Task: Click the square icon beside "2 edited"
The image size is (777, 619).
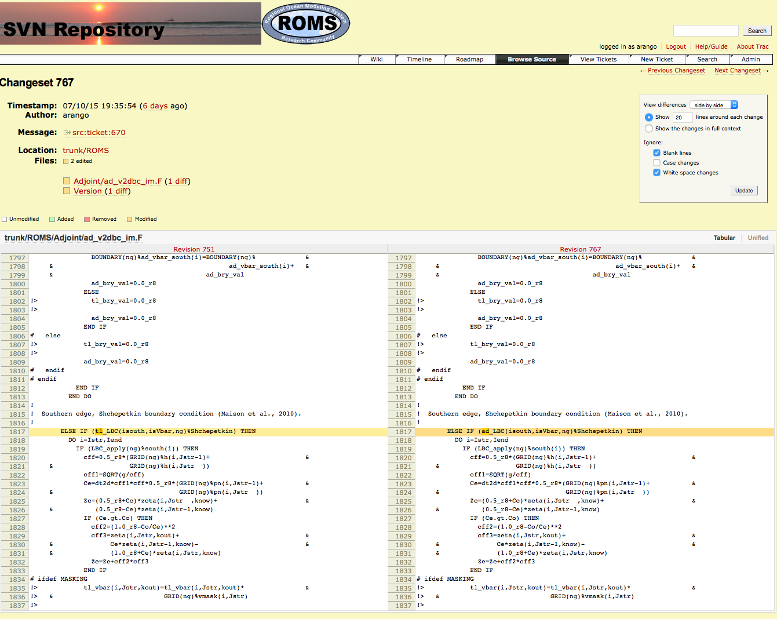Action: [x=65, y=162]
